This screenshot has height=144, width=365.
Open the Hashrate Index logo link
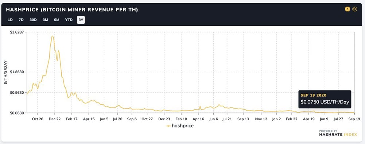click(x=338, y=133)
